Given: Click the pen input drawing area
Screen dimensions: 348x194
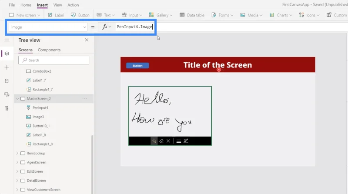Looking at the screenshot, I should [170, 112].
